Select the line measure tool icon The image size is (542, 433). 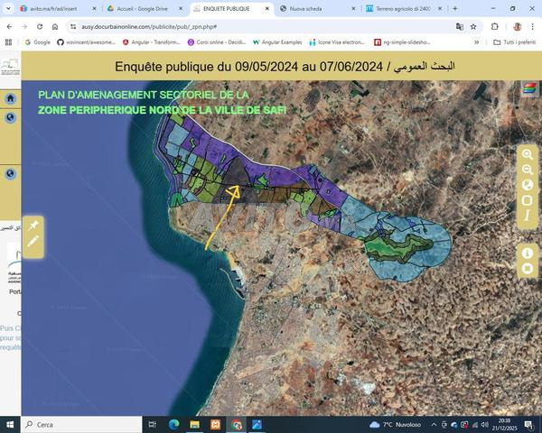pos(528,216)
